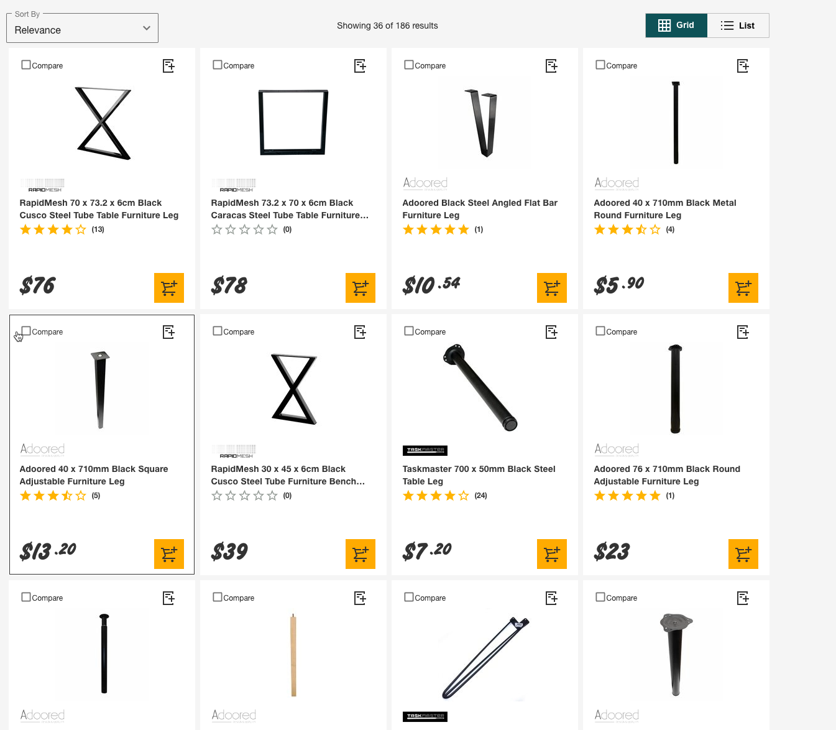
Task: Click the RapidMesh Caracas square frame image
Action: tap(293, 122)
